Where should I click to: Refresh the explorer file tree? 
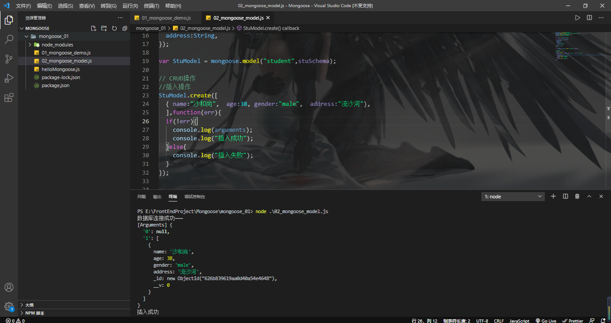pos(115,28)
